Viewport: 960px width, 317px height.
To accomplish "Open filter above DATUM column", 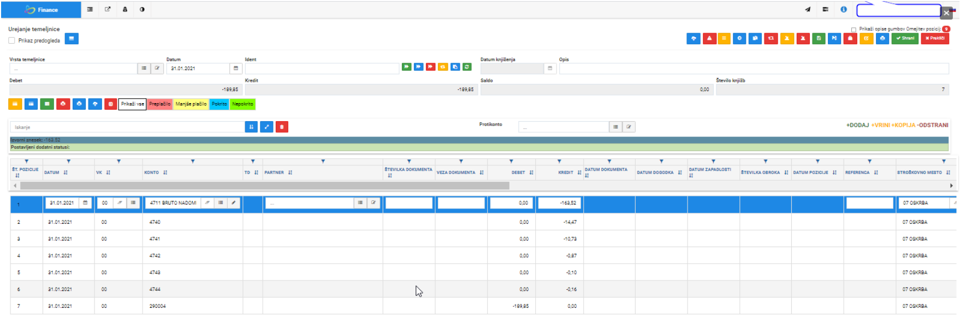I will (x=68, y=162).
